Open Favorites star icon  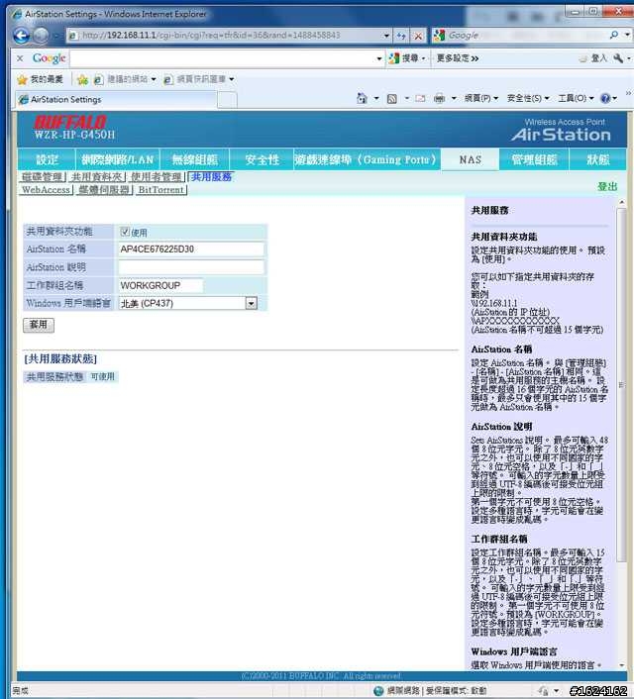point(22,79)
